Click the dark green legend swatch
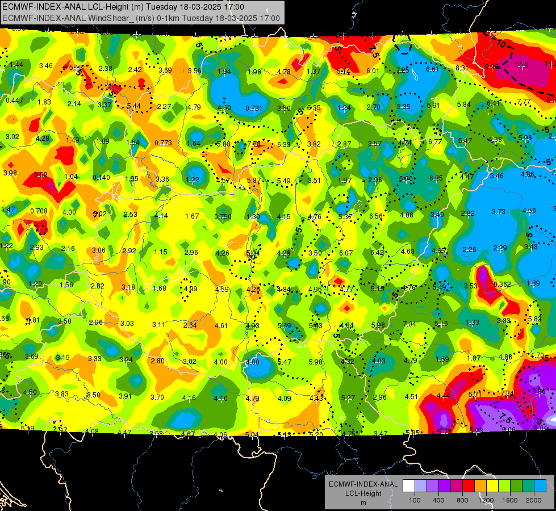556x511 pixels. coord(516,486)
